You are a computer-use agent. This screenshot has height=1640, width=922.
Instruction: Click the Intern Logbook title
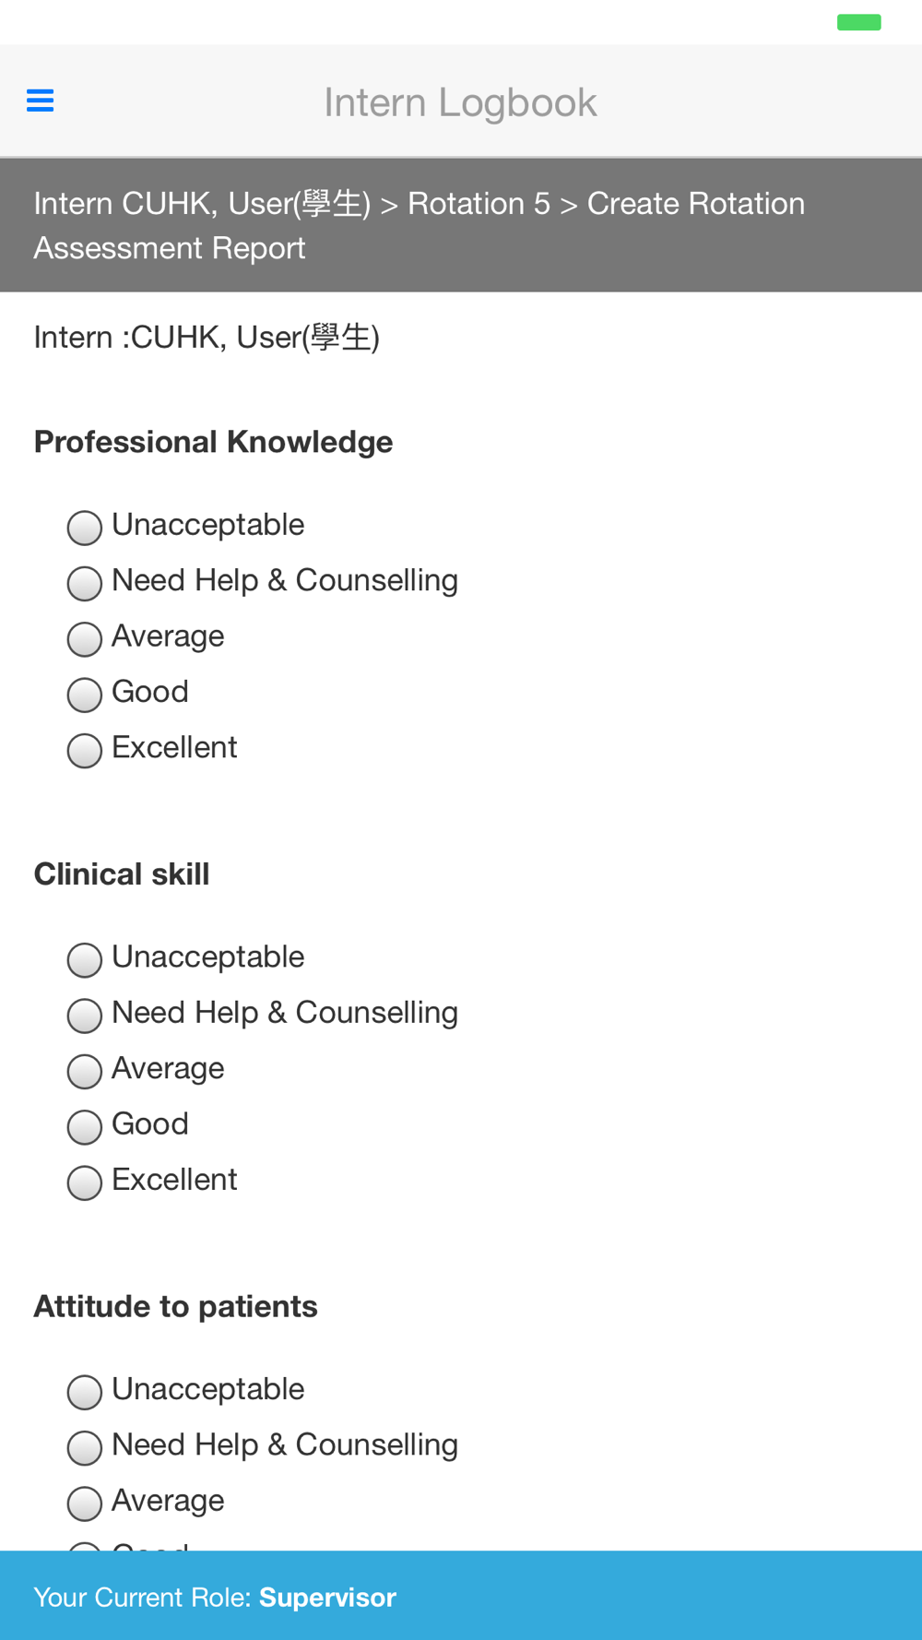(460, 102)
